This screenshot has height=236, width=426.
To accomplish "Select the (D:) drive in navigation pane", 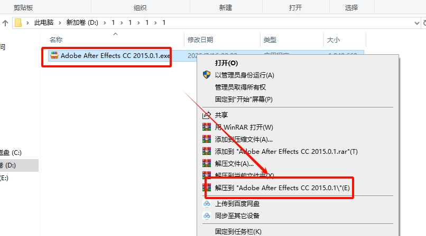I will tap(8, 165).
